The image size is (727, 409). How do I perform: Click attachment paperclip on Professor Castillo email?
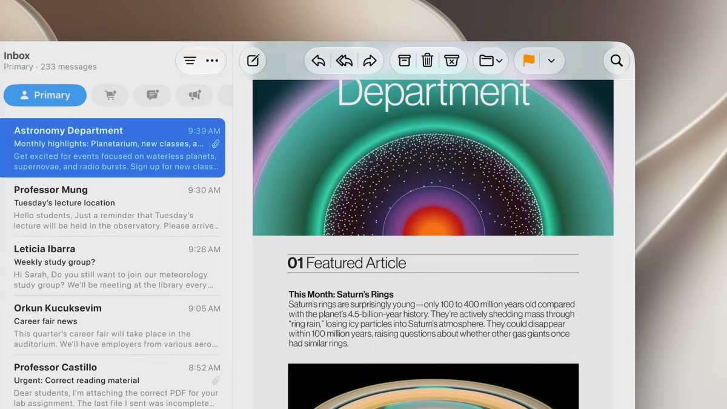[215, 381]
